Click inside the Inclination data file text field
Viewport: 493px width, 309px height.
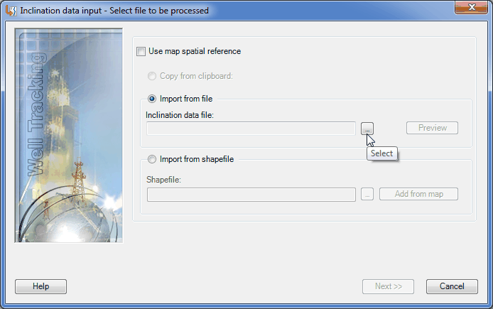click(x=251, y=129)
